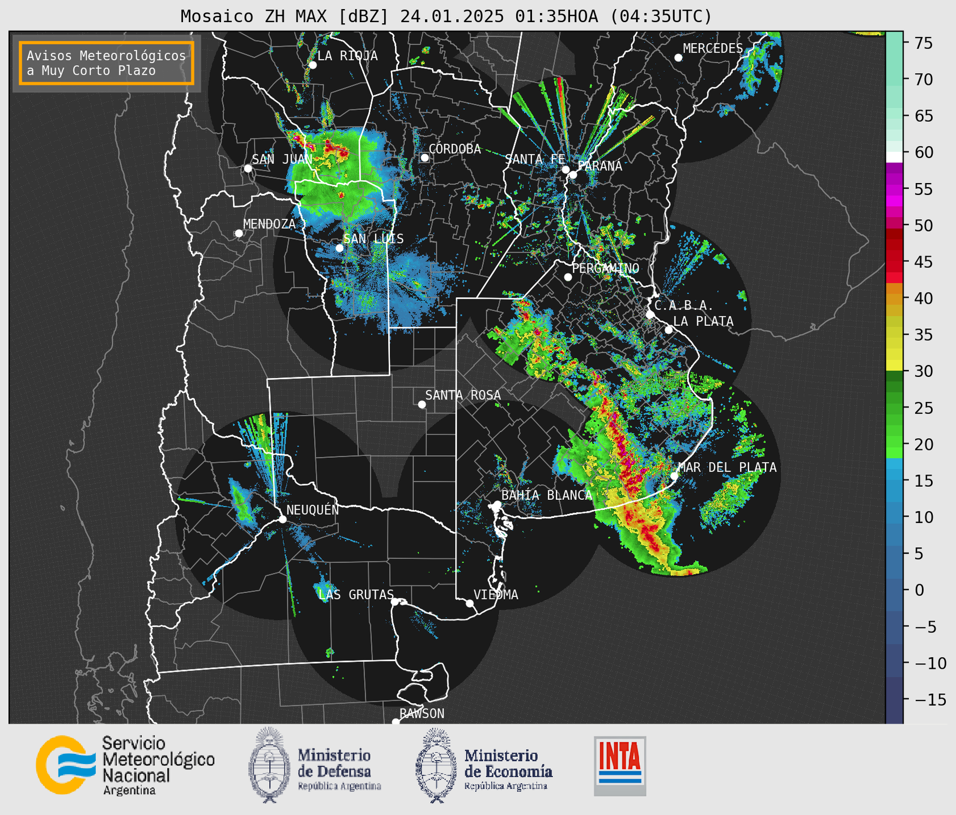Screen dimensions: 956x815
Task: Select the SAN JUAN city label
Action: 282,159
